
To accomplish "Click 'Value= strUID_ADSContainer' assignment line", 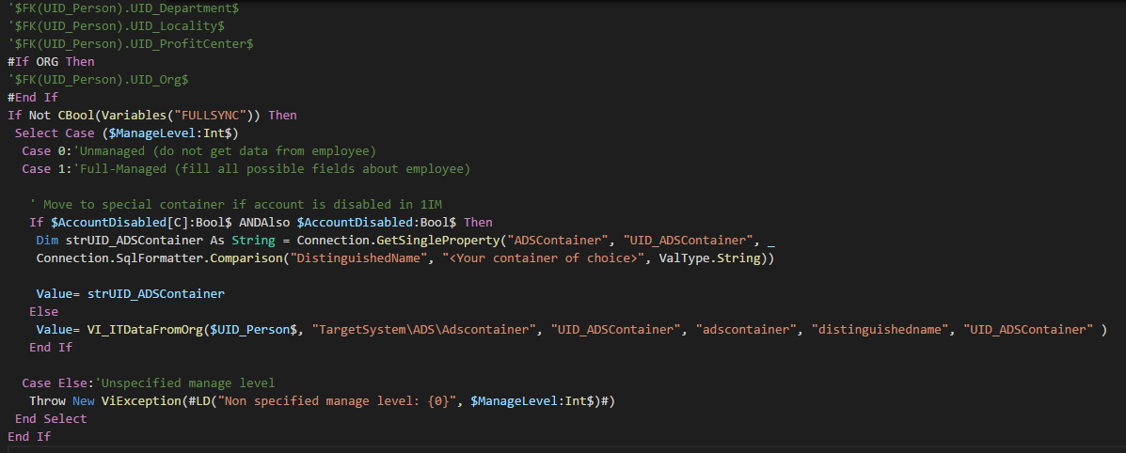I will click(x=130, y=293).
